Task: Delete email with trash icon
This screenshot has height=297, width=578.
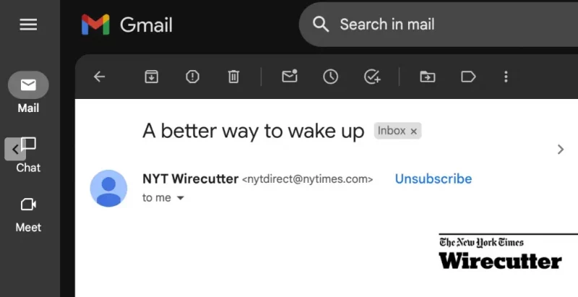Action: (233, 77)
